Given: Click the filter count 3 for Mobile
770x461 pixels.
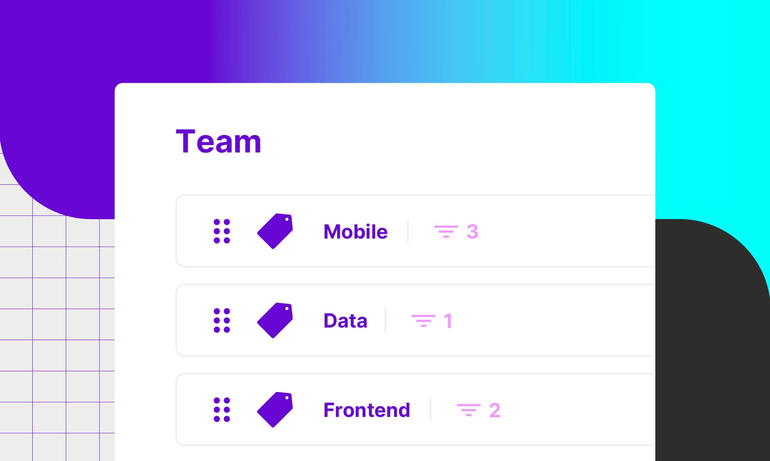Looking at the screenshot, I should pos(472,232).
